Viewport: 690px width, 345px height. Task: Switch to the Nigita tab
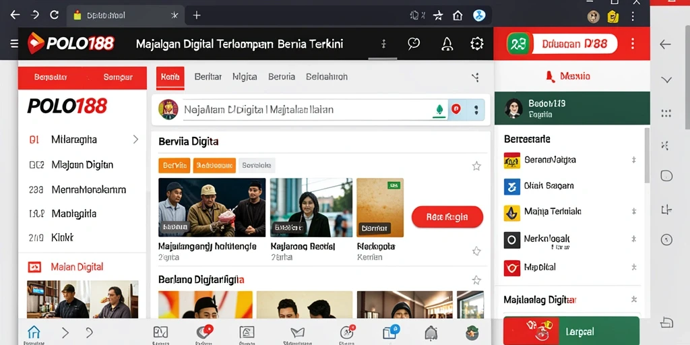pyautogui.click(x=245, y=77)
